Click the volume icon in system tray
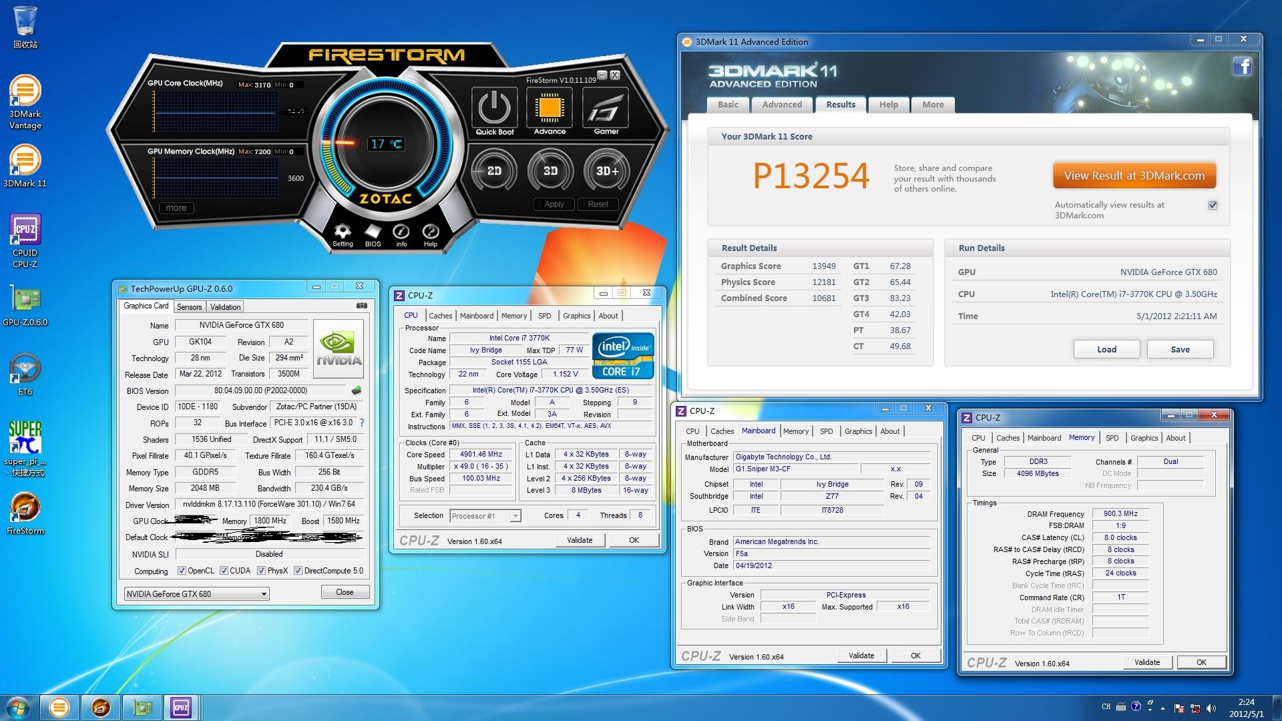Viewport: 1282px width, 721px height. 1212,708
